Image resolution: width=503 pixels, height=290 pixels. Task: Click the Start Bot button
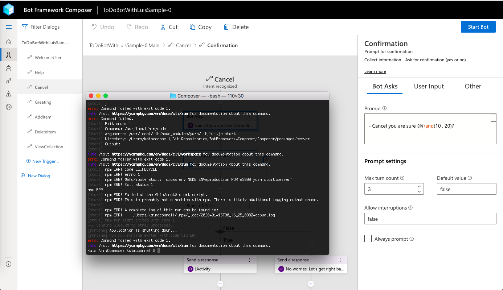(478, 27)
